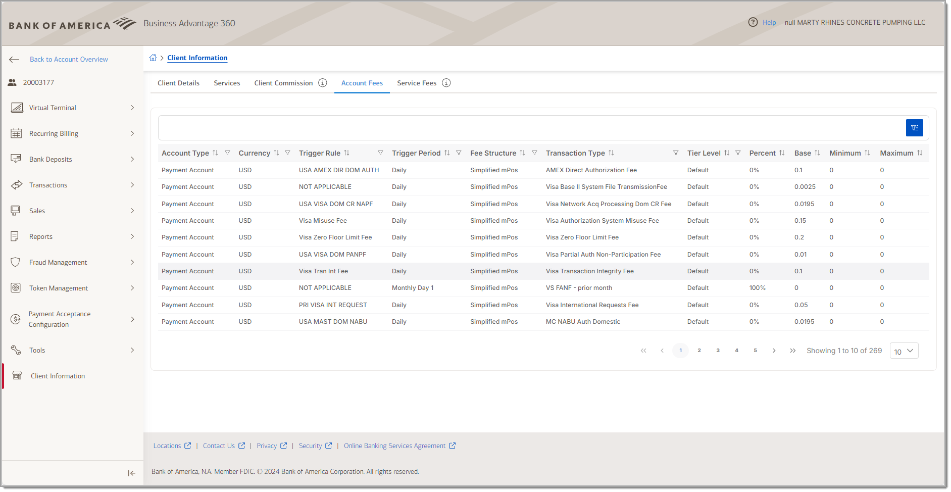Go to page 3 of the results

tap(718, 350)
